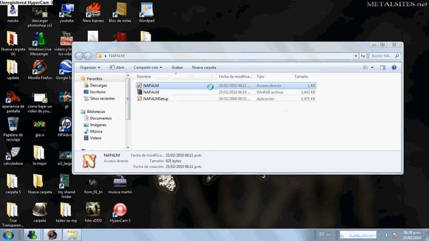Select the foto xDDD image icon

(x=93, y=213)
